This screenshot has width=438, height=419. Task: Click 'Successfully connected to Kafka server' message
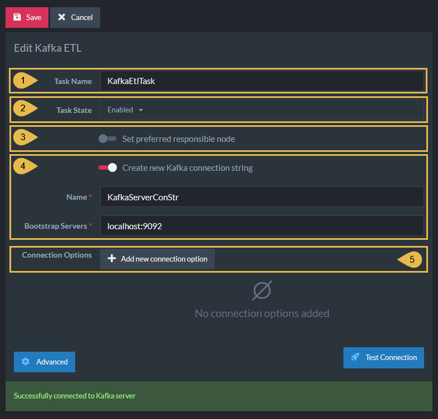75,396
